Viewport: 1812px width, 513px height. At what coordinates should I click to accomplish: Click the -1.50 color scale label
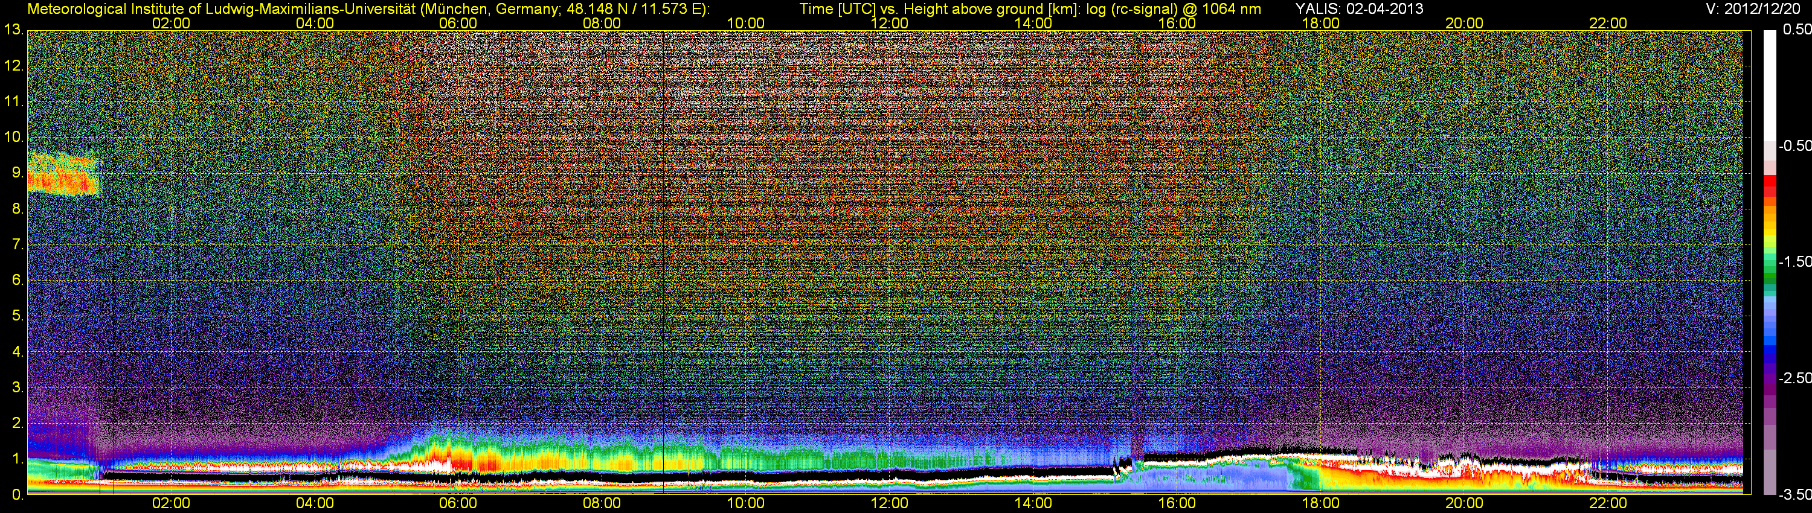pyautogui.click(x=1794, y=262)
